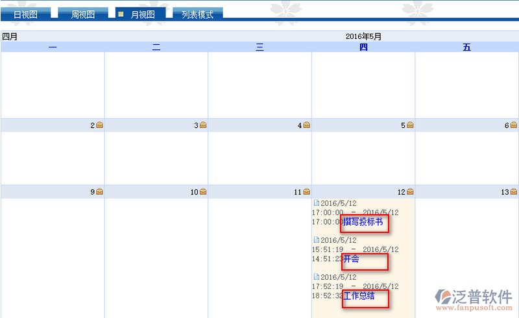This screenshot has width=519, height=318.
Task: Open the 撰写投标书 schedule item
Action: click(x=363, y=221)
